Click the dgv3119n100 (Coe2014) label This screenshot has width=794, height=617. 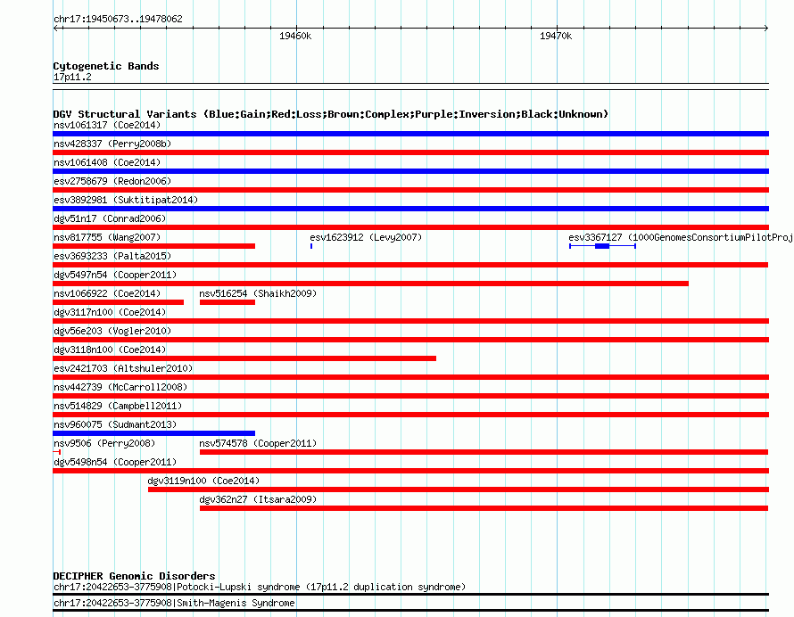203,481
